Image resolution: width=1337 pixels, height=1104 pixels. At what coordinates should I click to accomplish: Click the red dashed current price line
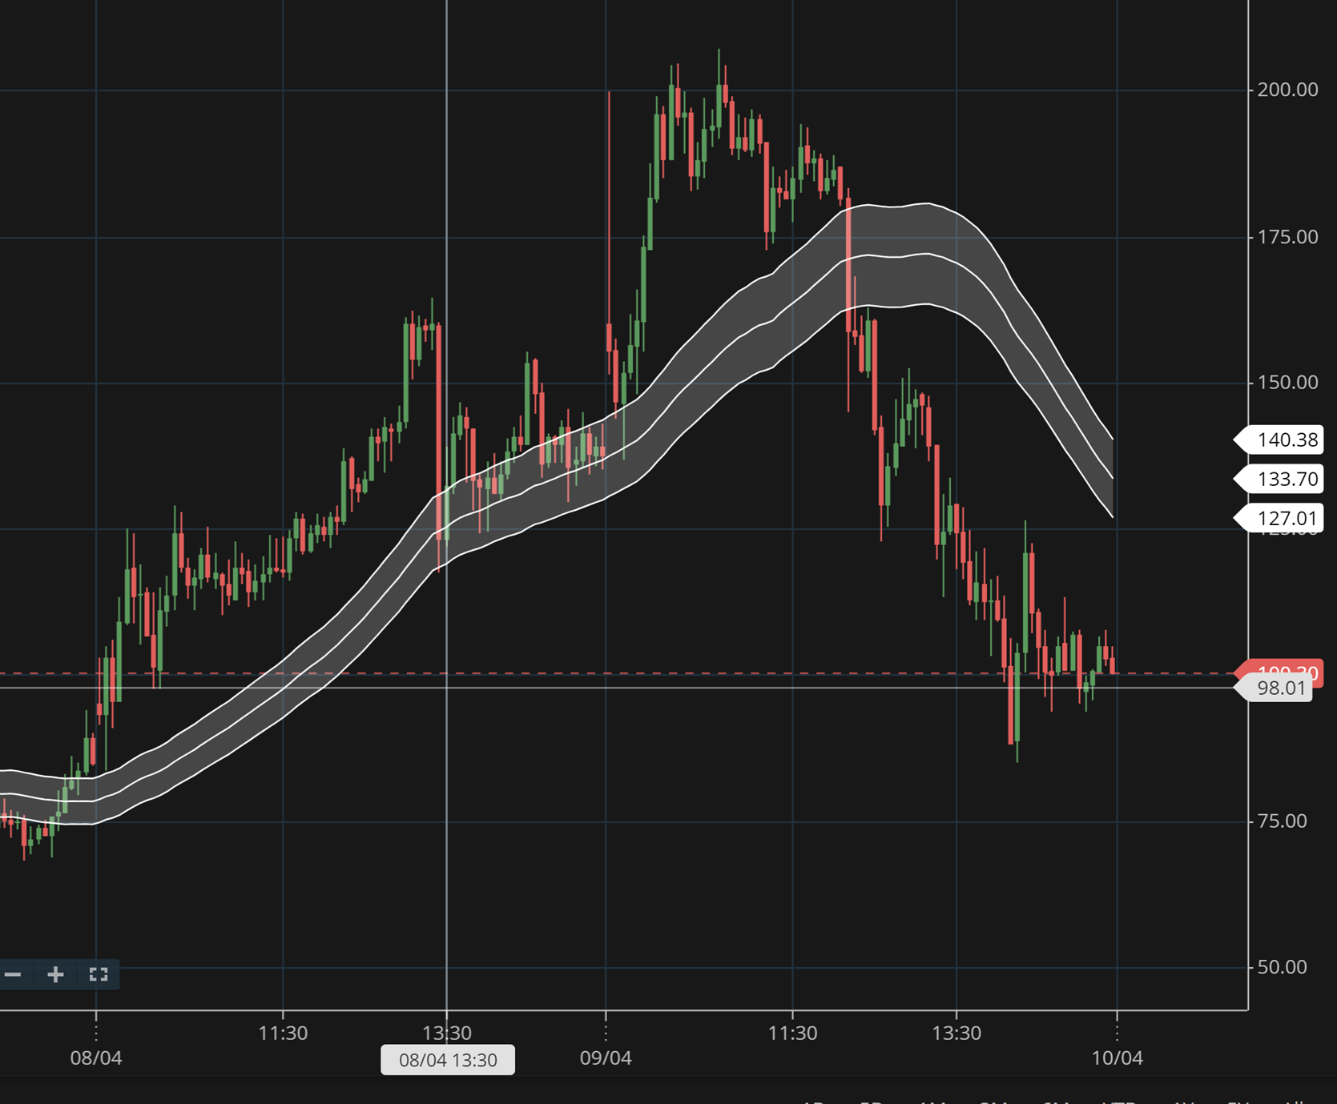pyautogui.click(x=721, y=673)
